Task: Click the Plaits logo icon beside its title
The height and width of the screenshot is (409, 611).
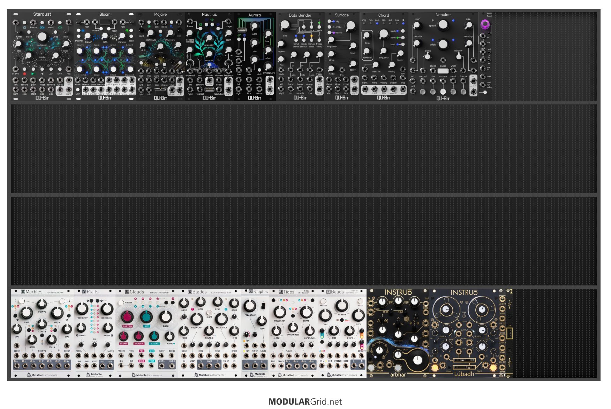Action: coord(84,292)
